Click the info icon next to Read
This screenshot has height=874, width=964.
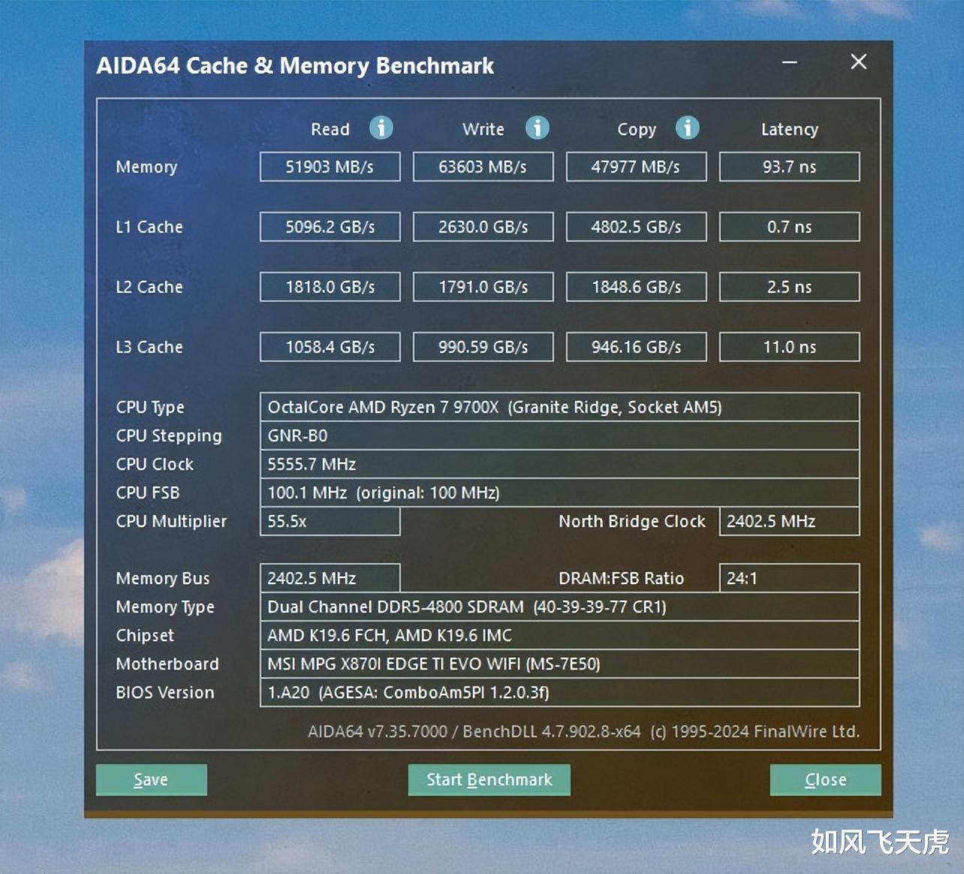381,128
